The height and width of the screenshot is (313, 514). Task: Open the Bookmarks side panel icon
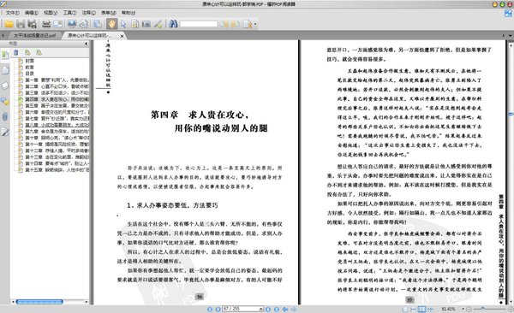(5, 56)
